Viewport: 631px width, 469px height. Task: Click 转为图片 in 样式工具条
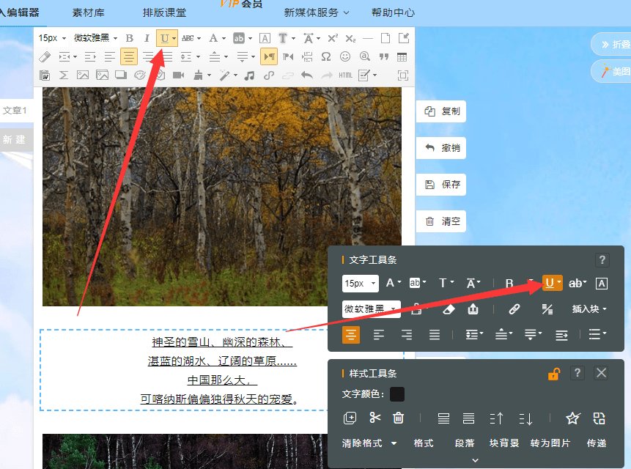[x=550, y=443]
